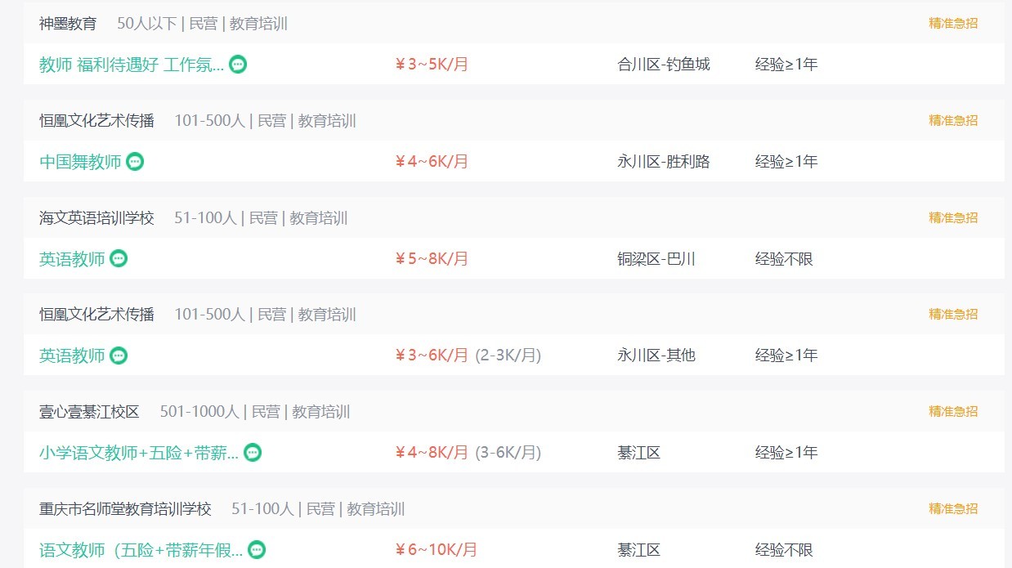Viewport: 1012px width, 568px height.
Task: Open chat icon next to 铜梁区 英语教师 job
Action: coord(119,259)
